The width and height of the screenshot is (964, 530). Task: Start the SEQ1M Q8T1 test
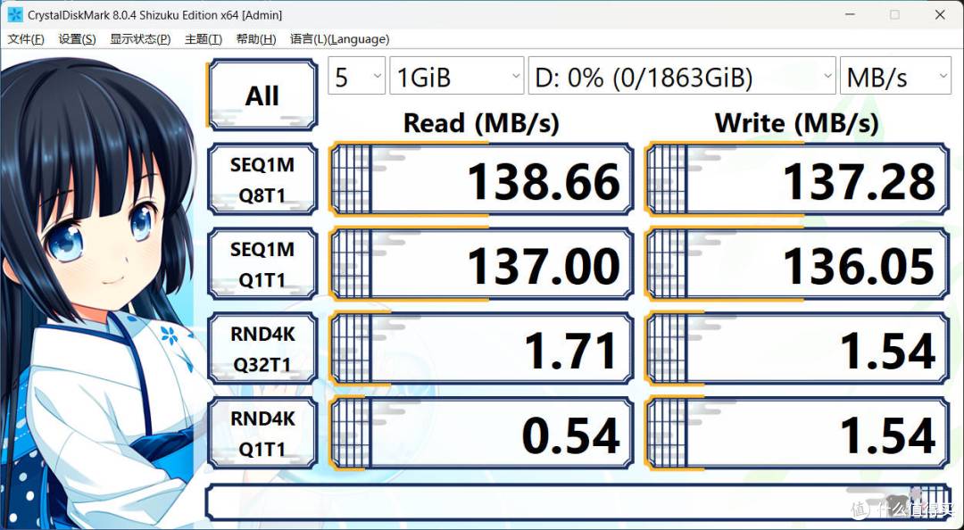(x=262, y=179)
